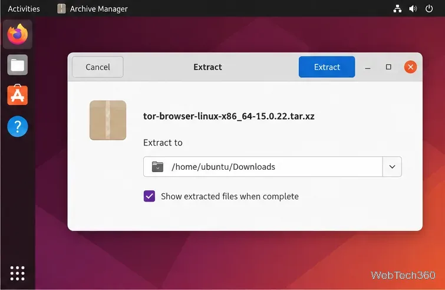Minimize the Extract dialog window

pos(368,68)
